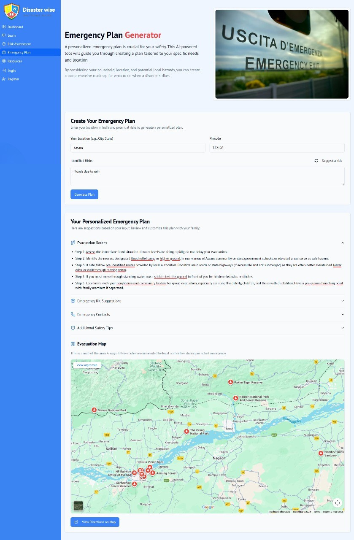Viewport: 354px width, 540px height.
Task: Click the Nameri National Park map pin
Action: [x=235, y=398]
